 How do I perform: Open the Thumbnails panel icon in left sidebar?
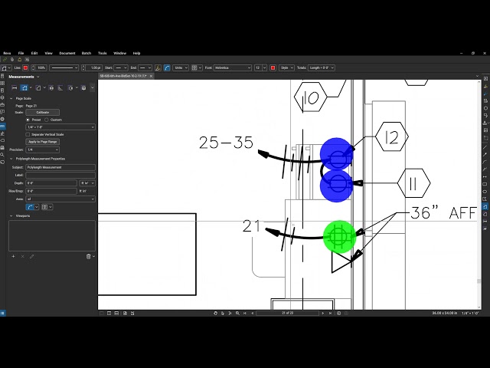[2, 84]
